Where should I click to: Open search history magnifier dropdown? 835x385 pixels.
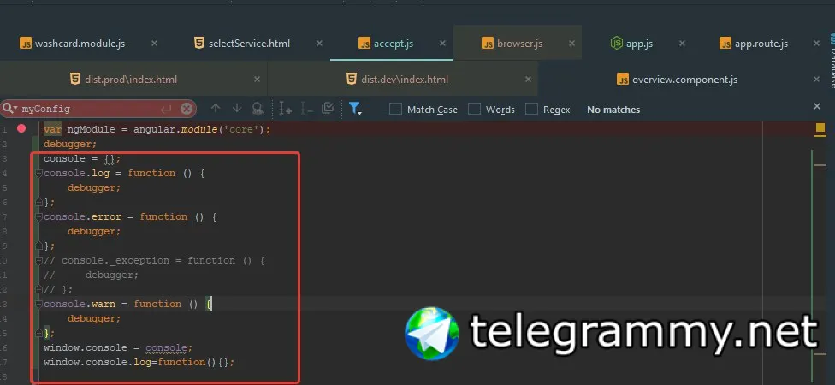click(10, 109)
